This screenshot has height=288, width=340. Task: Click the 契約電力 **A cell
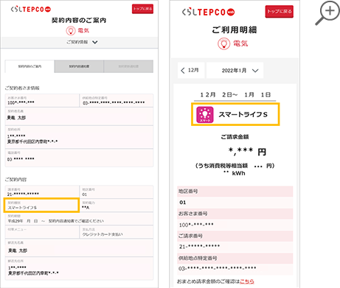[x=117, y=206]
